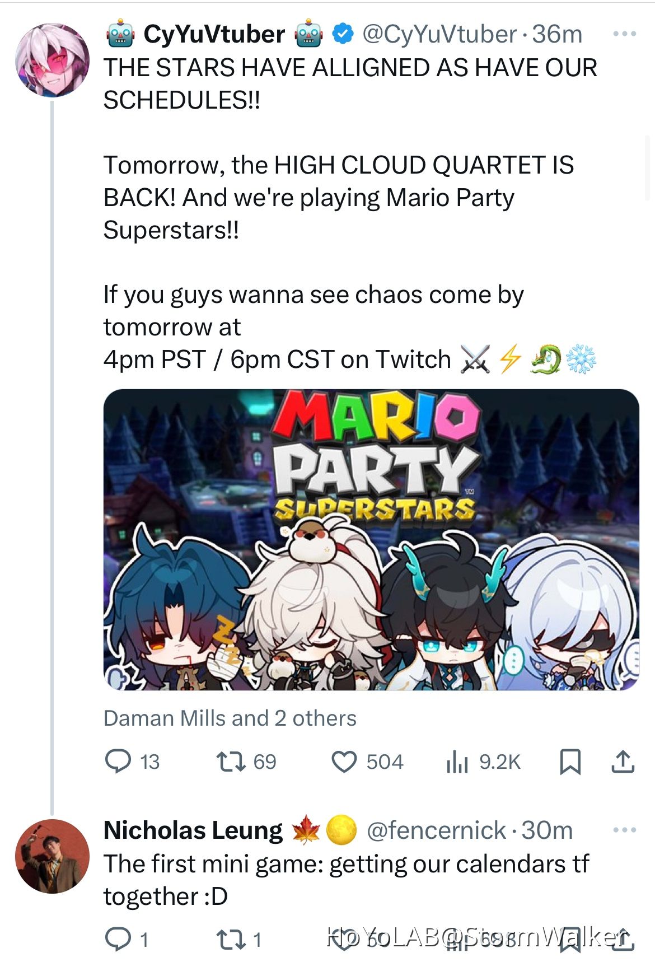View analytics showing 9.2K views
Screen dimensions: 655x976
(x=484, y=762)
